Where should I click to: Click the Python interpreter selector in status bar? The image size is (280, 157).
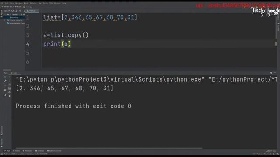pyautogui.click(x=264, y=154)
